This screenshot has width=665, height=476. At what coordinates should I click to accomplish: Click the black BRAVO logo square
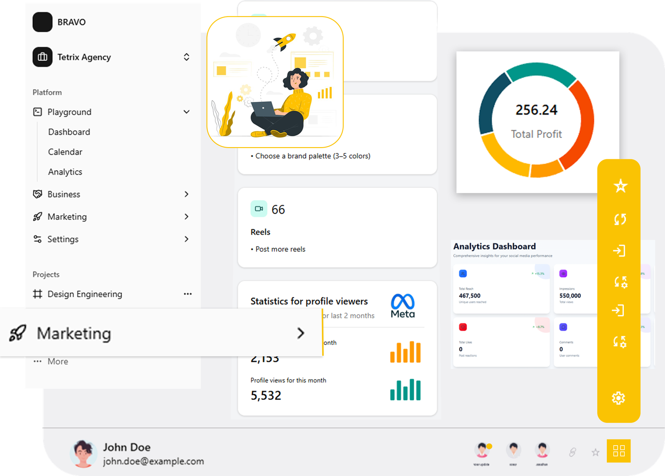click(42, 22)
